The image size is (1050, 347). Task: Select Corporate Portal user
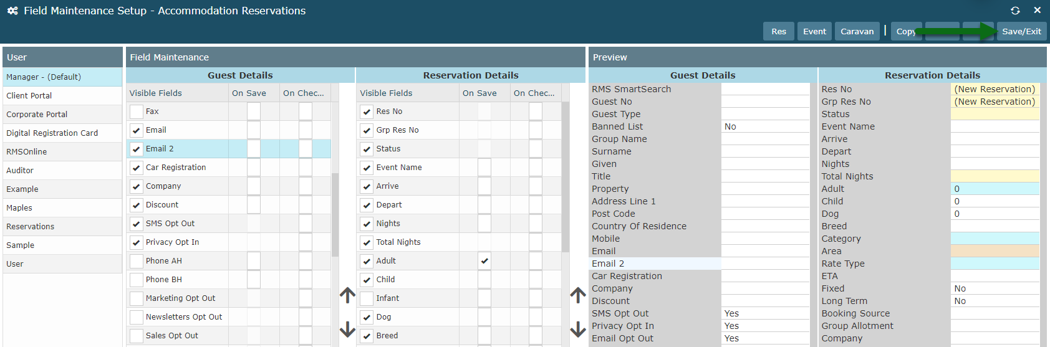[x=62, y=115]
